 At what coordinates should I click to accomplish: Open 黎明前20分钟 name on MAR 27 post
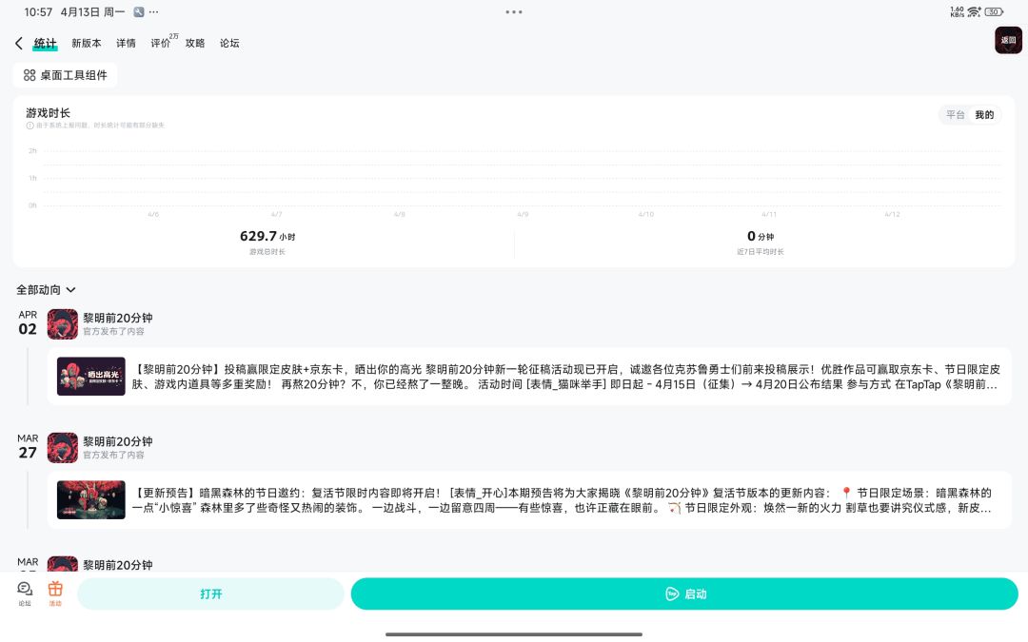point(117,441)
